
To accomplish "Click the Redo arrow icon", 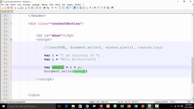I will (40, 8).
